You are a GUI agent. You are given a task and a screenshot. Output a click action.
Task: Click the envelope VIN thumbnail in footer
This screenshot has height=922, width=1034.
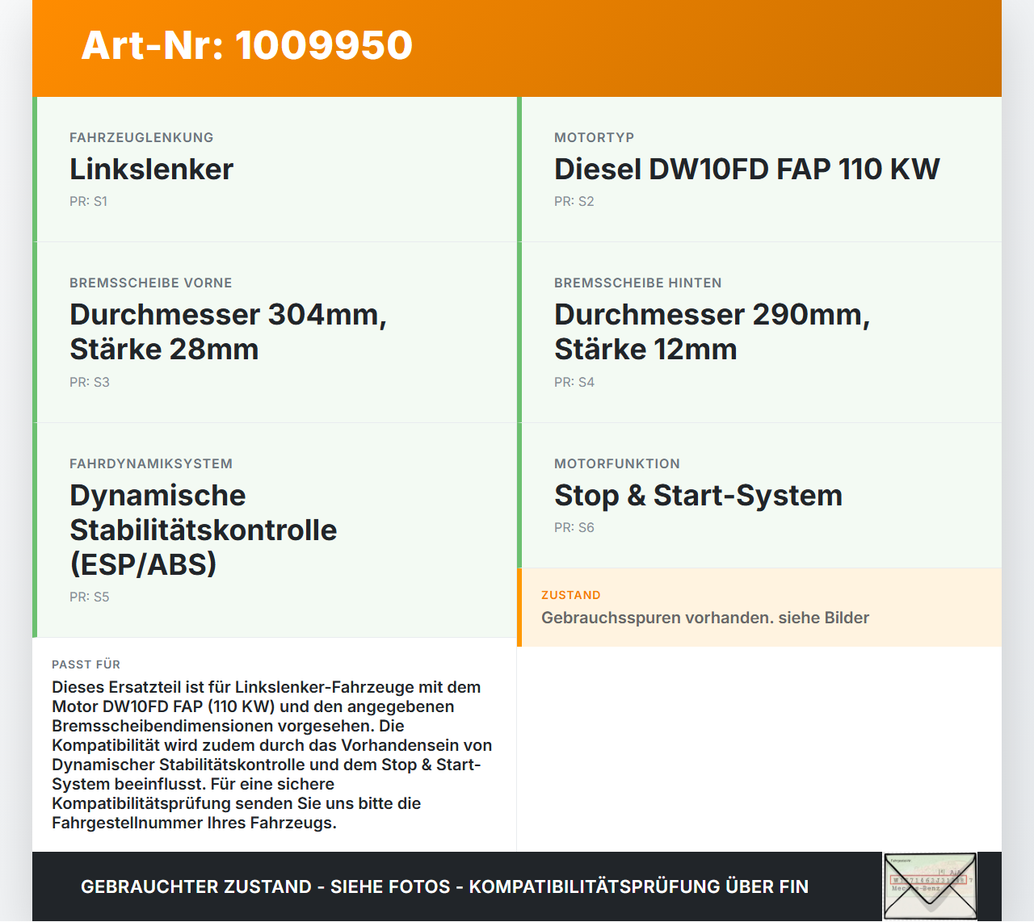[x=930, y=886]
